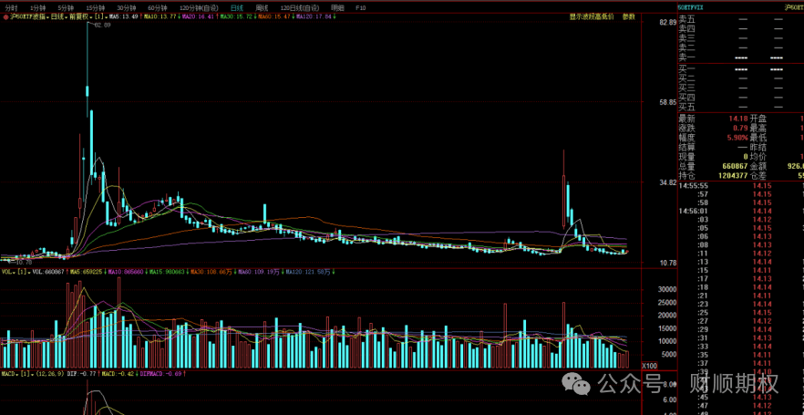Click the 50ETFVIX title in quote panel

click(691, 7)
